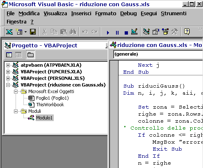Expand VBAProject (FUNCRES.XLA) node
Screen dimensions: 203x168
[x=8, y=72]
